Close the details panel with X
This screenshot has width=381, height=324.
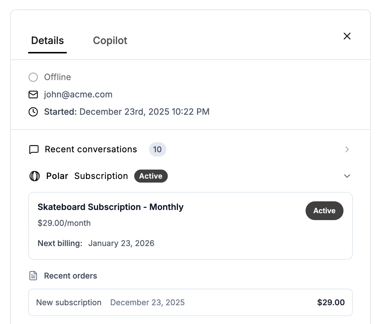tap(347, 36)
